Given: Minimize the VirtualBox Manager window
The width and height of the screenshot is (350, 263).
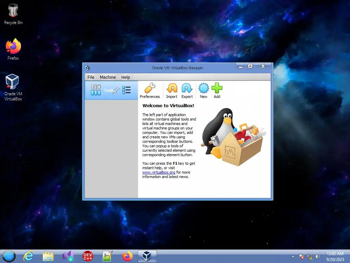Looking at the screenshot, I should (x=241, y=66).
